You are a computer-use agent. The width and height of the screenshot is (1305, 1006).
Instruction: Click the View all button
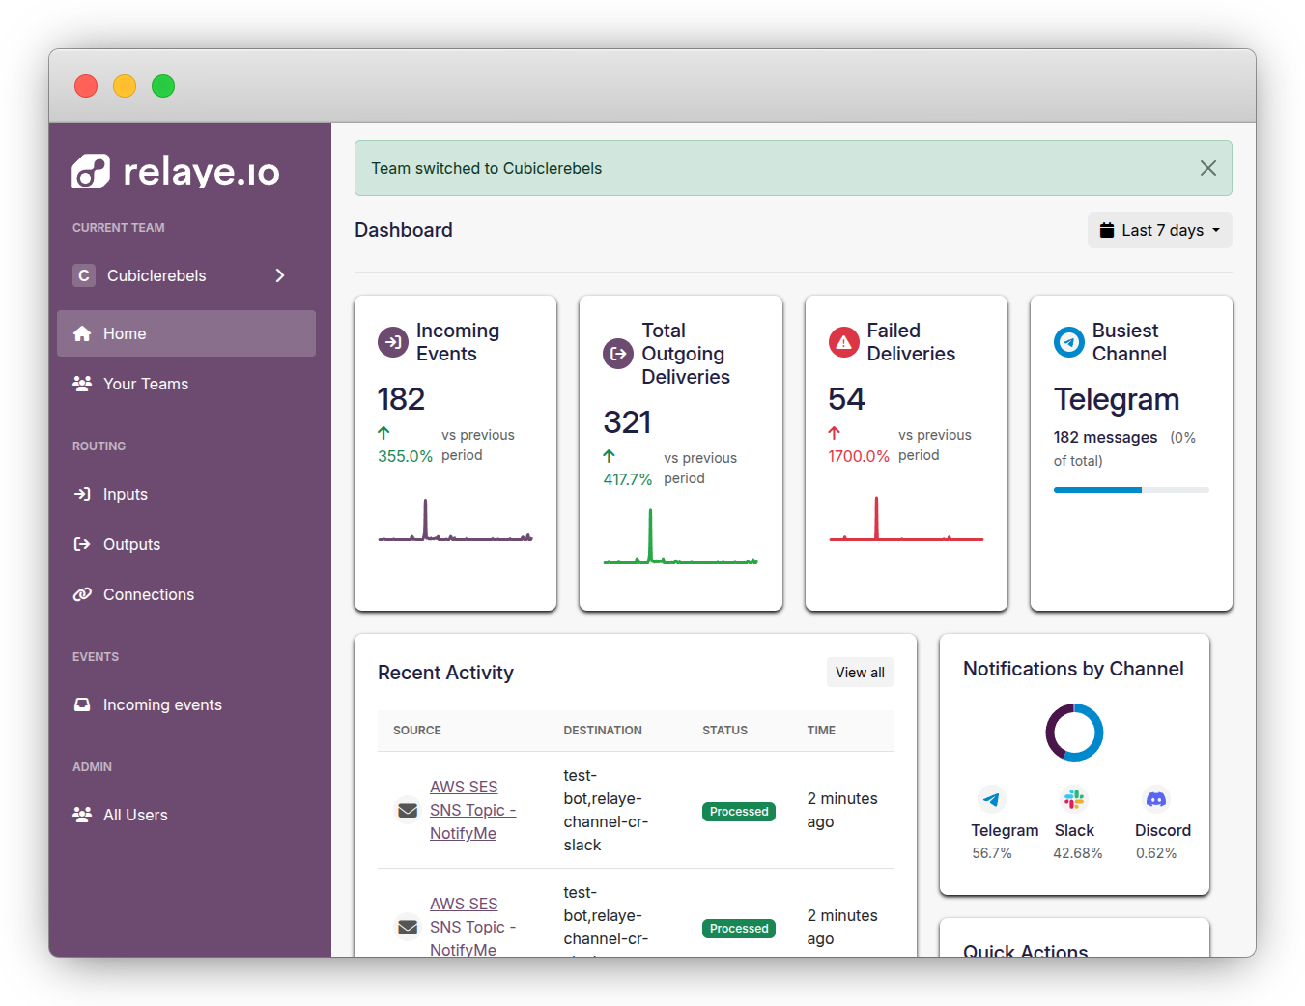coord(860,672)
